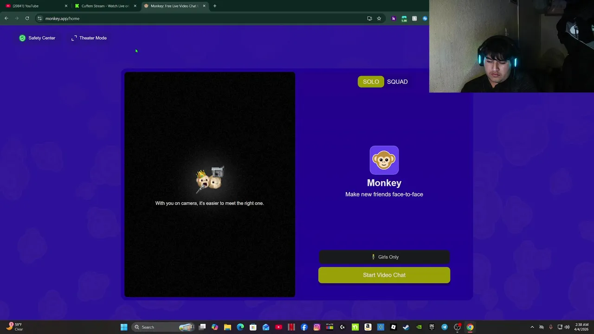Open Facebook from the taskbar

[x=304, y=327]
